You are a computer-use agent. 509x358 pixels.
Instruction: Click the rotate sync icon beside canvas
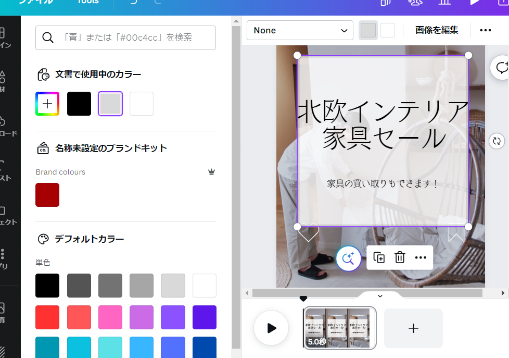[497, 141]
